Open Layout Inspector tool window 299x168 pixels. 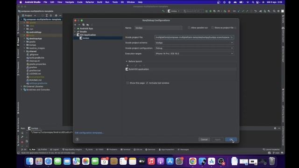click(x=271, y=149)
